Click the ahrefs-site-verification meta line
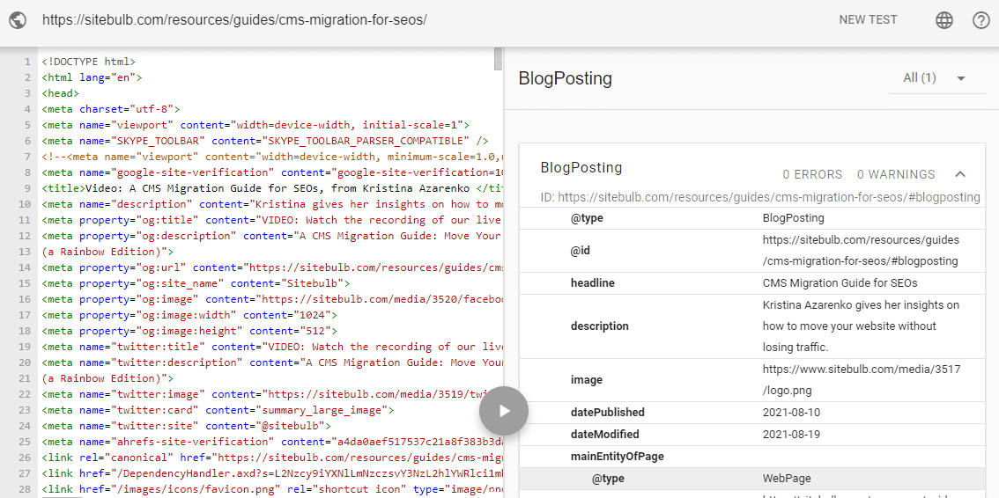 (x=273, y=442)
